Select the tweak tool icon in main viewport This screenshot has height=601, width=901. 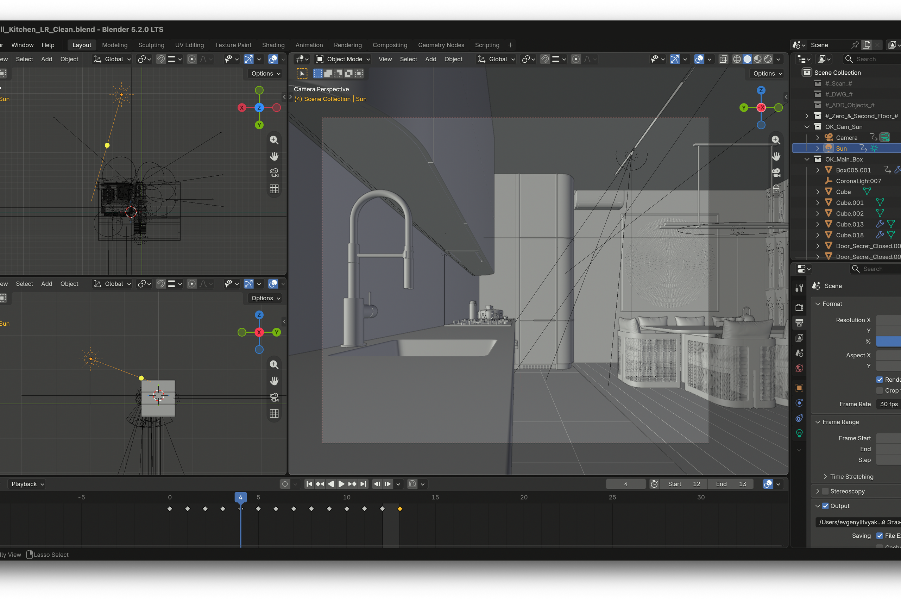(x=302, y=74)
